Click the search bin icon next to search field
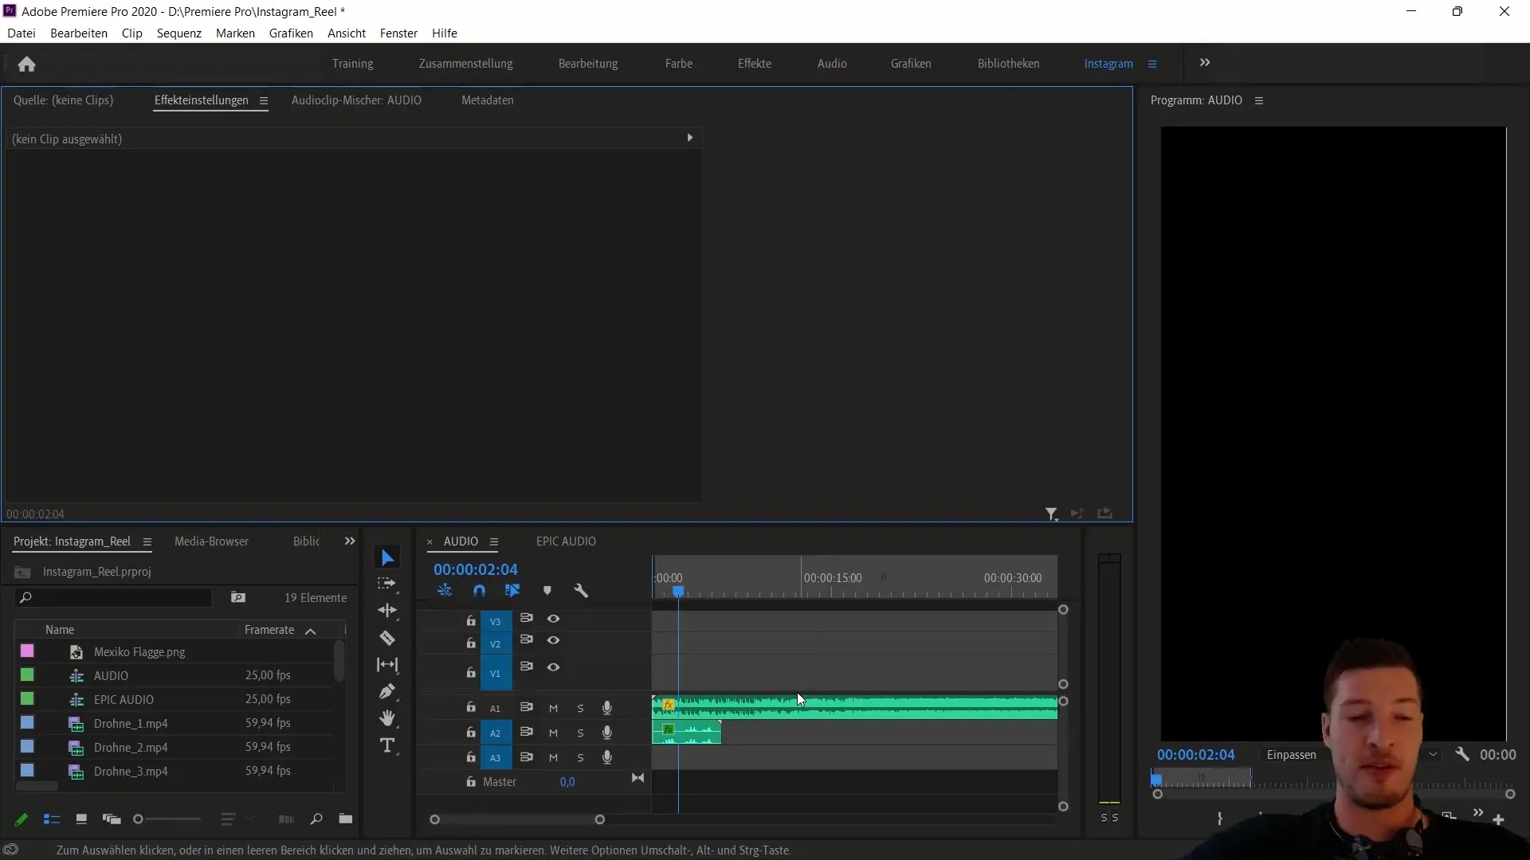 click(237, 597)
